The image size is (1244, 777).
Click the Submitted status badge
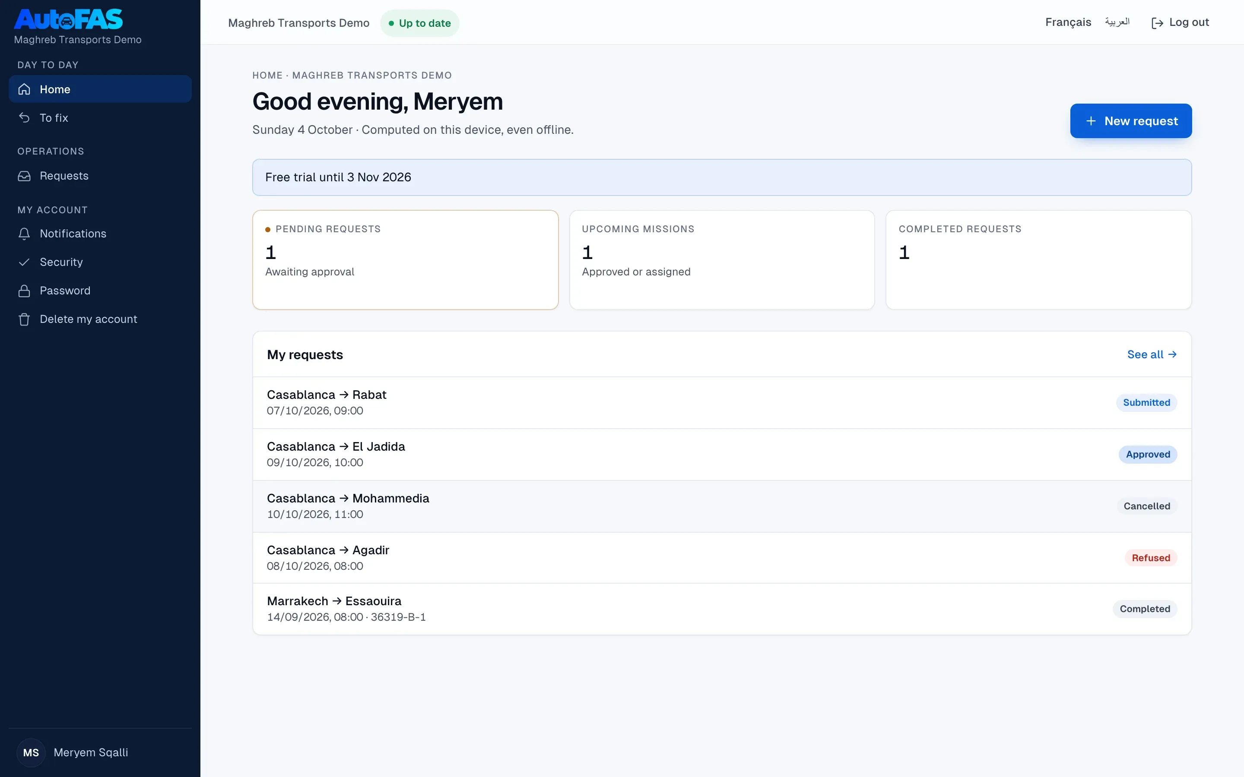tap(1146, 402)
